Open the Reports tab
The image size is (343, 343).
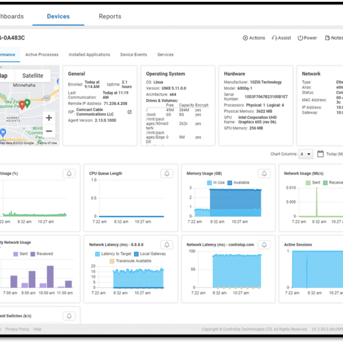pos(110,16)
